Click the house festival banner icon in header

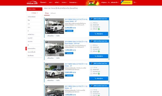coord(92,3)
